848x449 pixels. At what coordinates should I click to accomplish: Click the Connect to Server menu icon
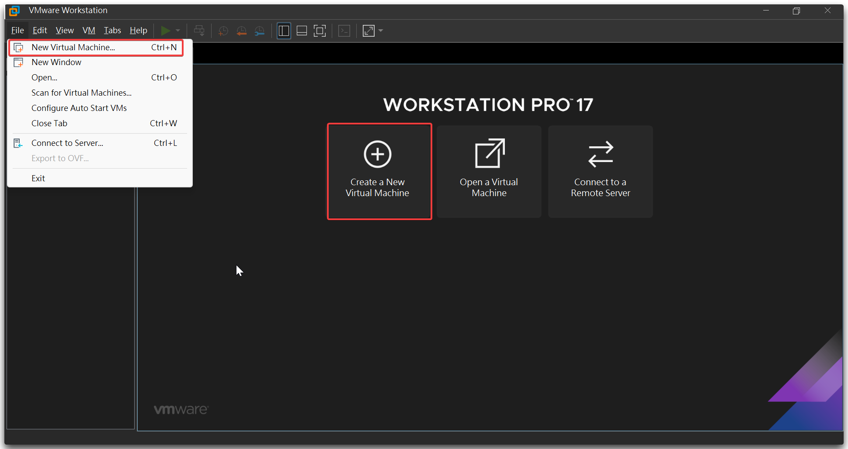coord(18,143)
